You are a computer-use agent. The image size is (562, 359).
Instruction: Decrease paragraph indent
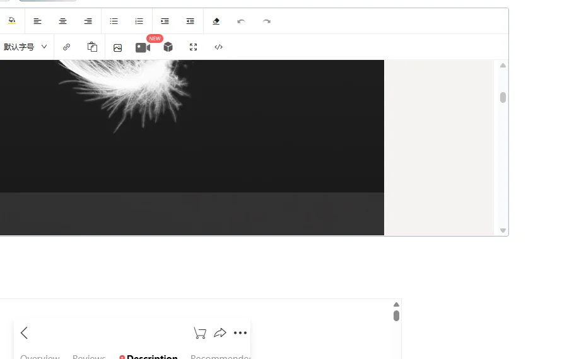click(190, 21)
